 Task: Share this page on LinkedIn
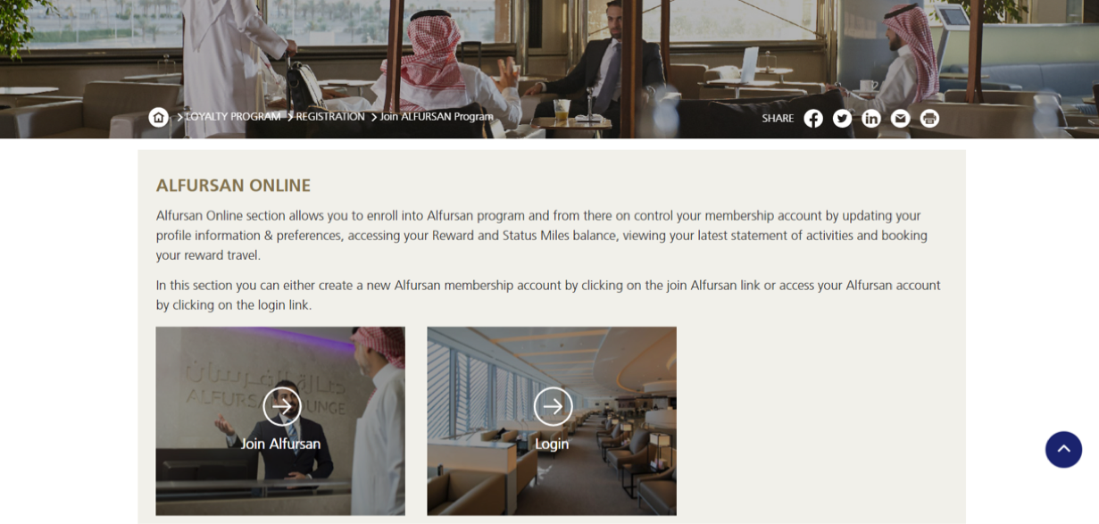click(871, 118)
